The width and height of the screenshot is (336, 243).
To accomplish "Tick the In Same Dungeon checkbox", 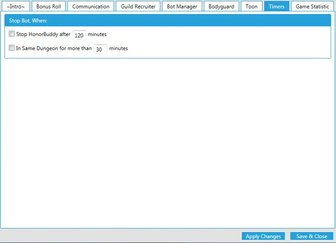I will [11, 48].
